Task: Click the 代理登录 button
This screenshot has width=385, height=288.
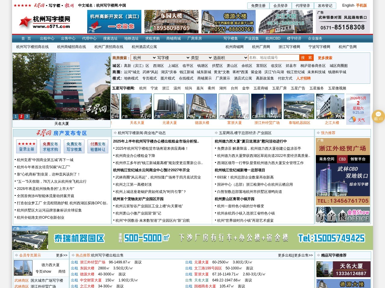Action: pos(303,6)
